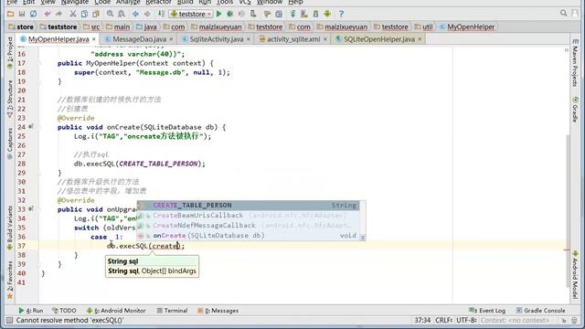
Task: Click the Back navigation arrow
Action: tap(135, 15)
